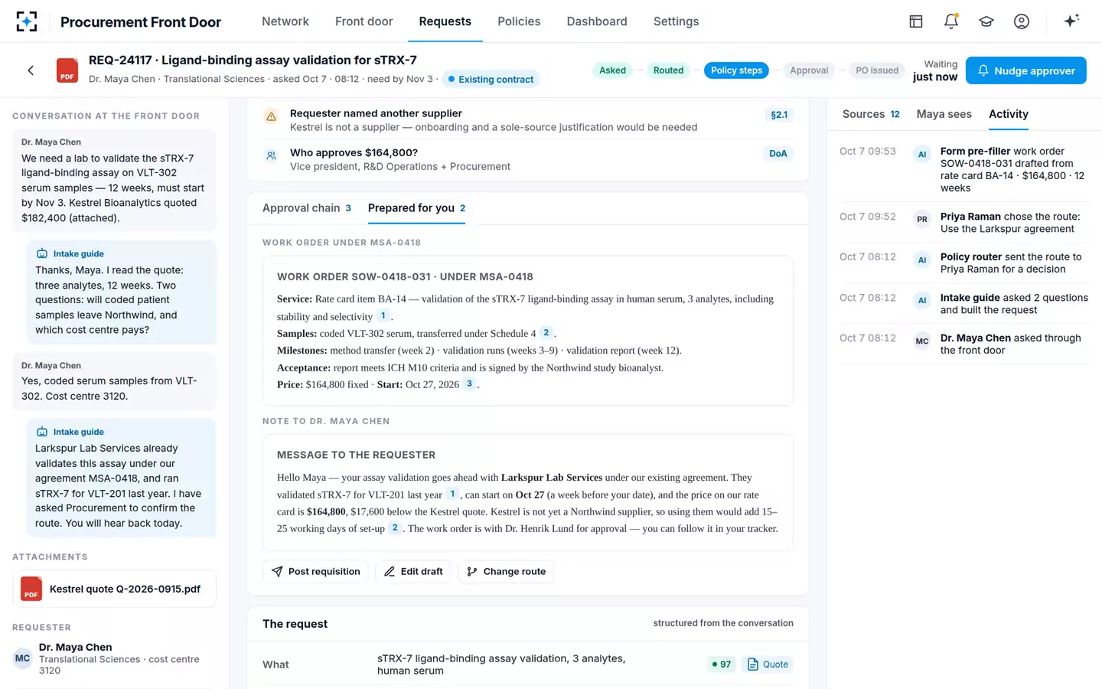Post the requisition

click(316, 571)
